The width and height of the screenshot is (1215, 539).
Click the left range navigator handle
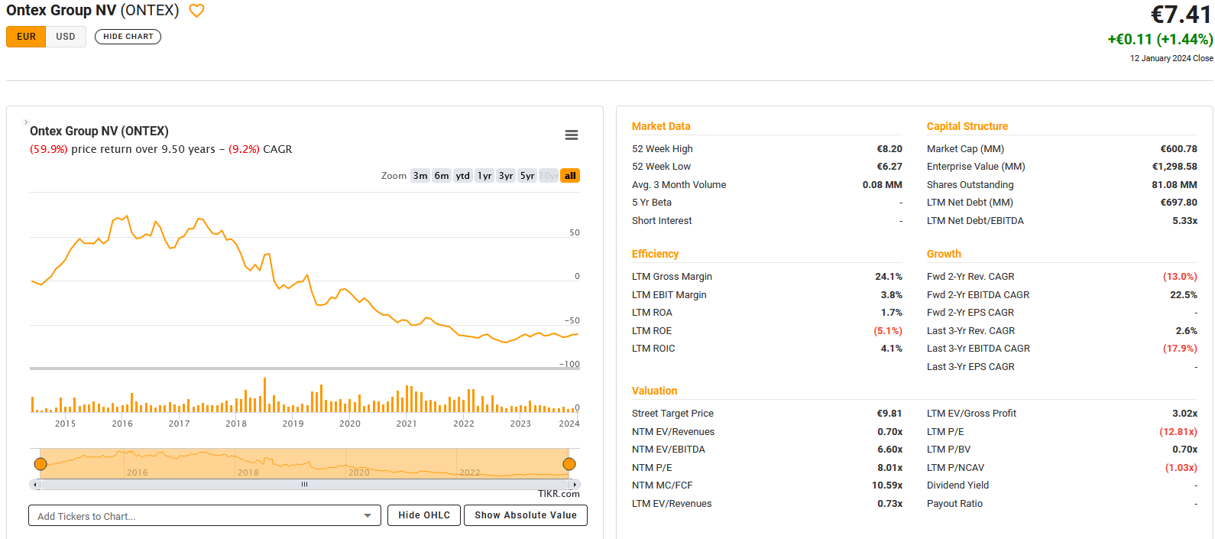tap(40, 464)
